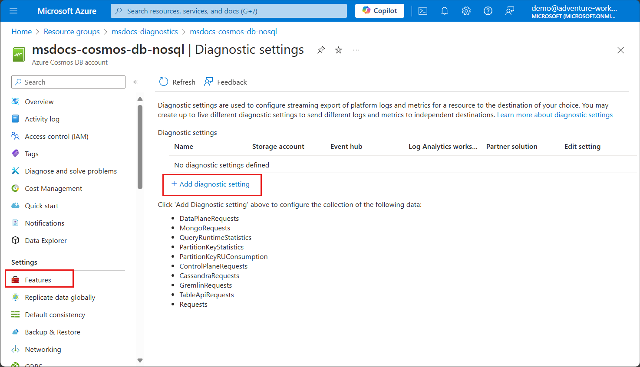Click the Diagnose and solve problems icon
The image size is (640, 367).
pos(16,171)
